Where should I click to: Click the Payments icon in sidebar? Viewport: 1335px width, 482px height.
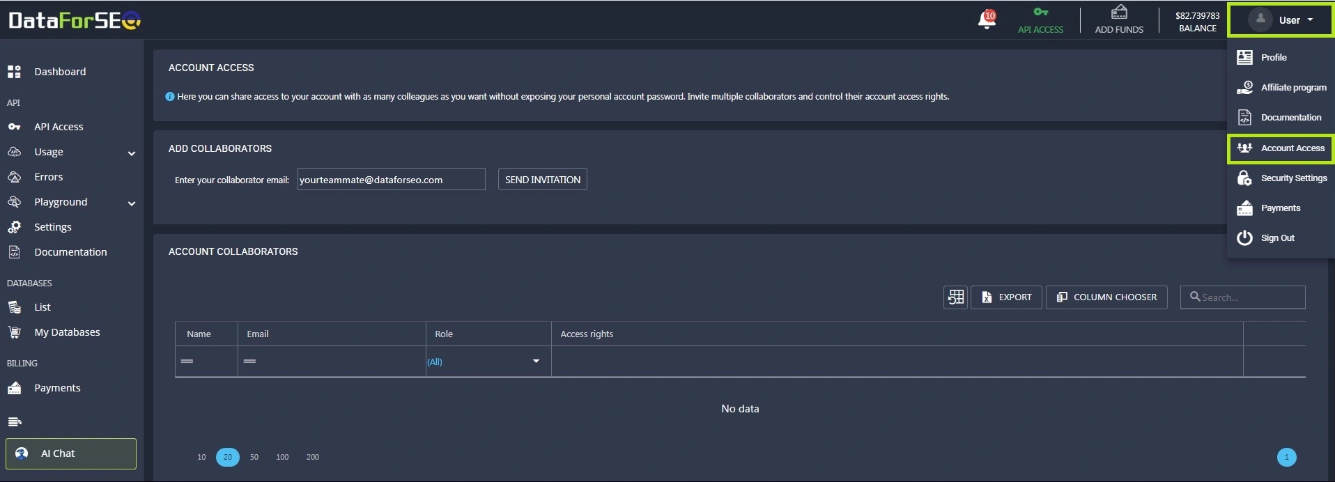click(x=14, y=388)
